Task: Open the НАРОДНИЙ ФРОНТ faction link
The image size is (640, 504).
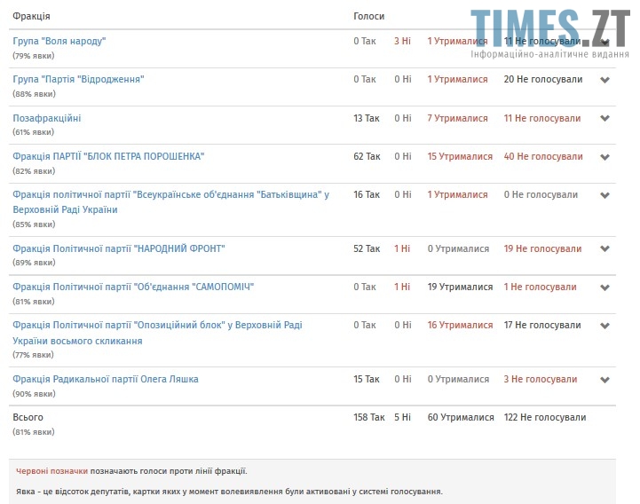Action: coord(119,249)
